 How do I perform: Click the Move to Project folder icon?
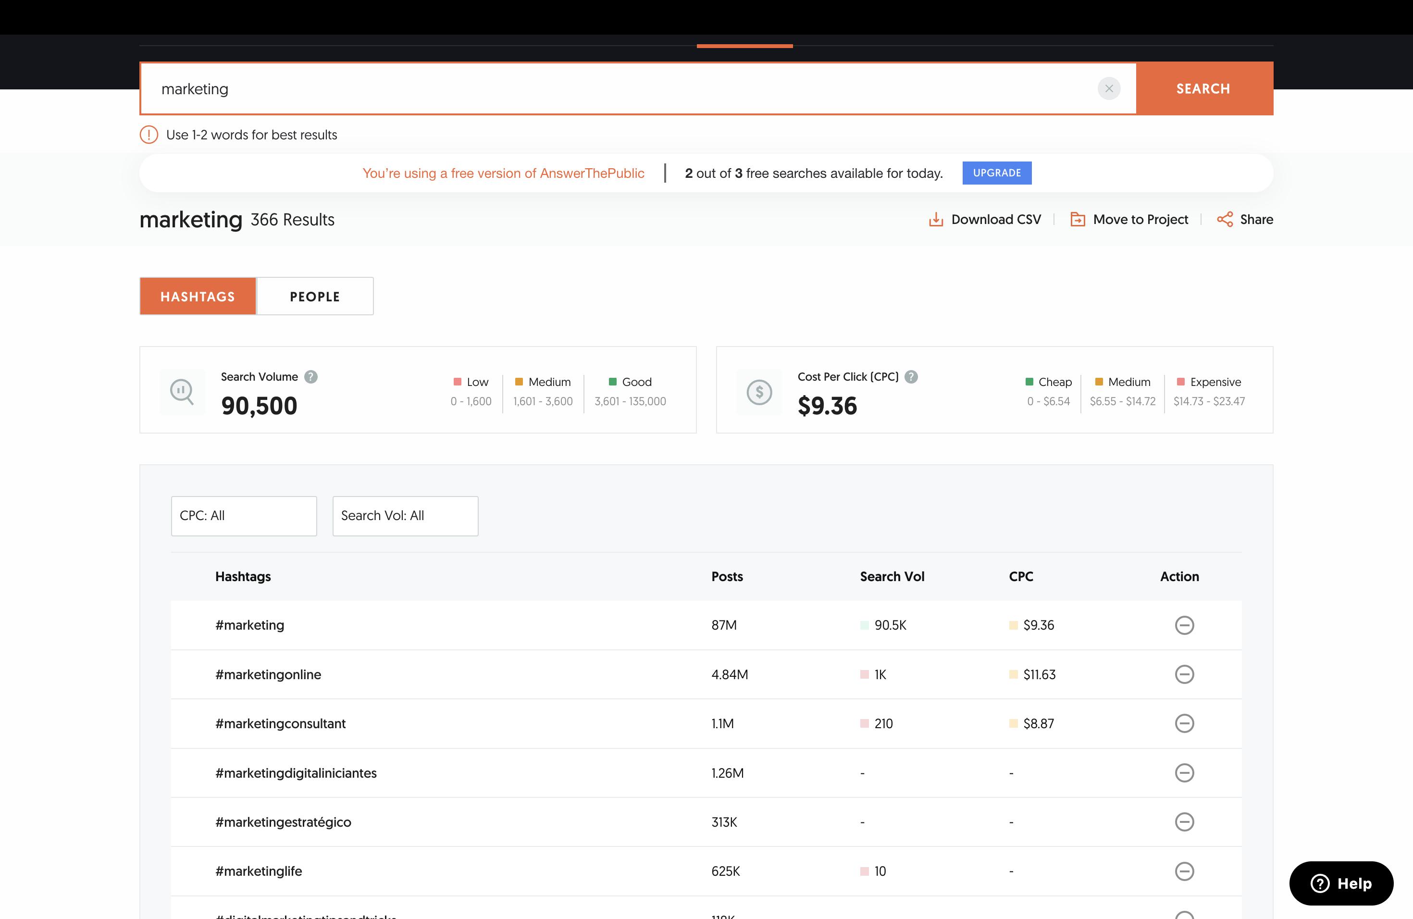click(x=1077, y=220)
